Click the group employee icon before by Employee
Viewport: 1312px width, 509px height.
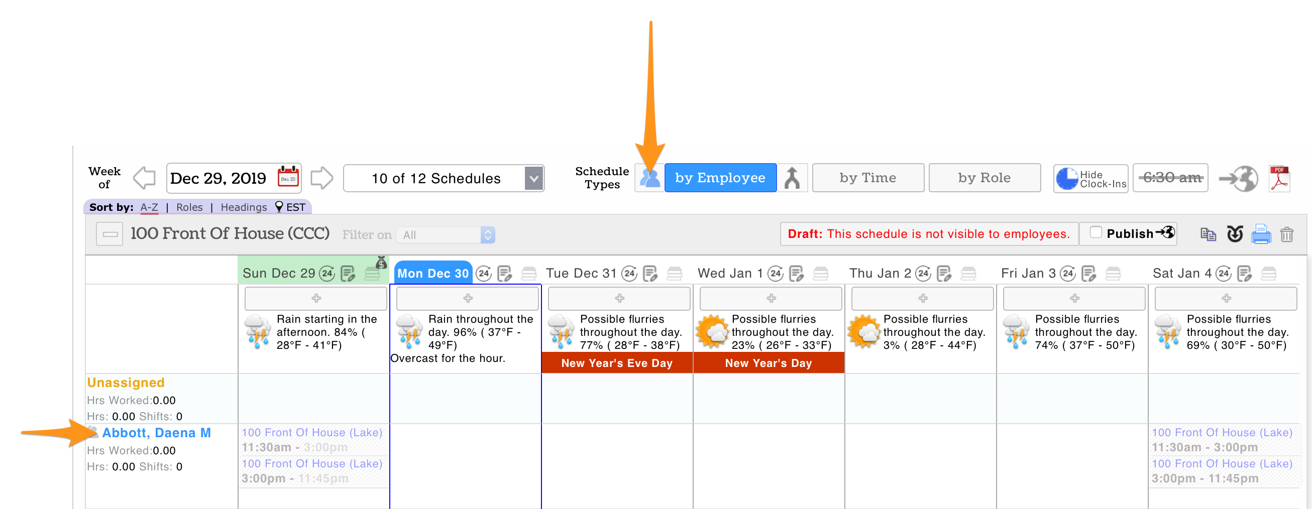click(x=649, y=178)
